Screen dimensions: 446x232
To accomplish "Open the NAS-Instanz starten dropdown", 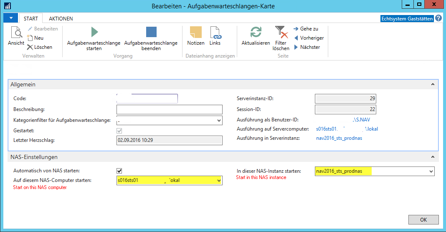I will [431, 171].
